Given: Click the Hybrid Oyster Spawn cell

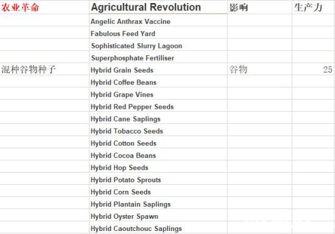Looking at the screenshot, I should pos(158,216).
